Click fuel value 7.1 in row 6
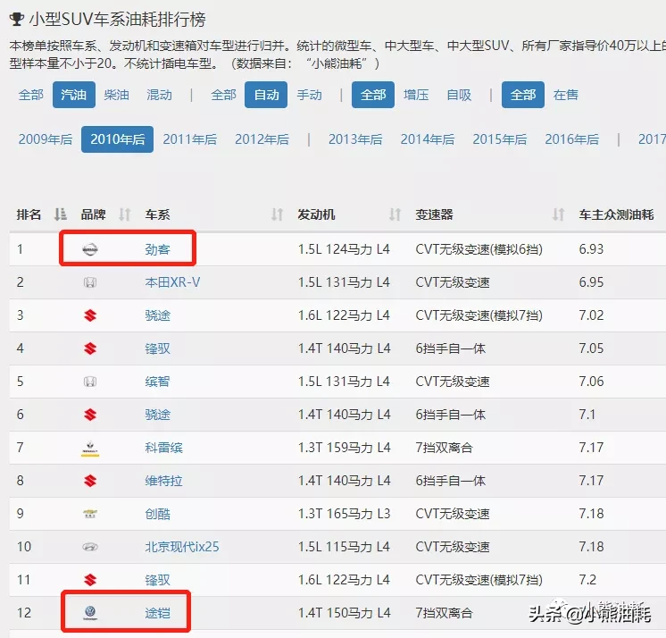This screenshot has height=638, width=666. [587, 415]
